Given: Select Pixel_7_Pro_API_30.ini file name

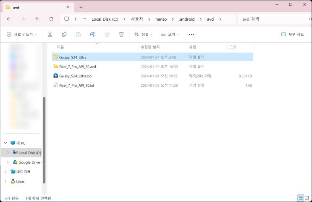Looking at the screenshot, I should coord(76,85).
